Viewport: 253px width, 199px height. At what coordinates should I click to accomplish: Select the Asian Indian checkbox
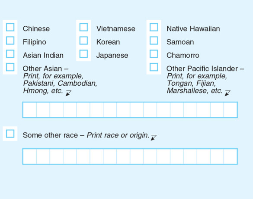(10, 54)
